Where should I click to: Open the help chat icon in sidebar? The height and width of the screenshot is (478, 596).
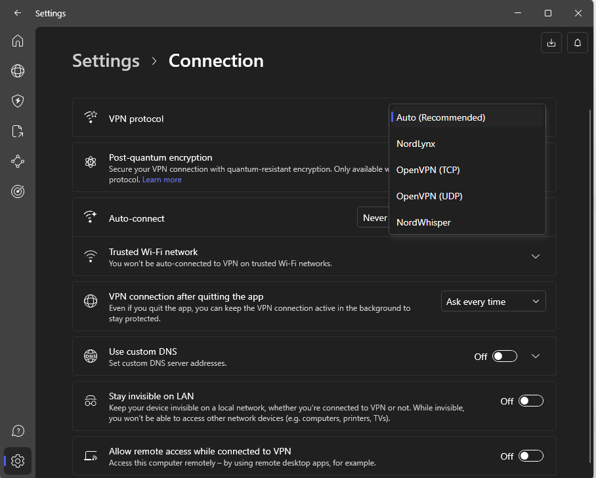point(18,431)
